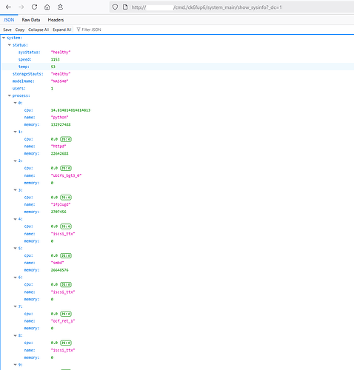Click the bookmark star toolbar icon
Image resolution: width=354 pixels, height=370 pixels.
(60, 7)
